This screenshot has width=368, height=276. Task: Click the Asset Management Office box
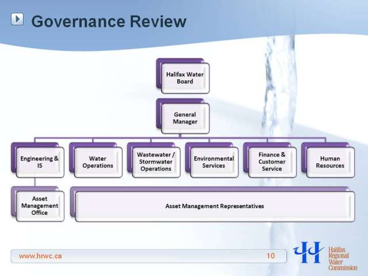40,206
